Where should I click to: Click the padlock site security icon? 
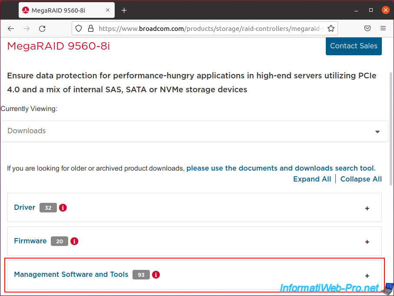91,28
